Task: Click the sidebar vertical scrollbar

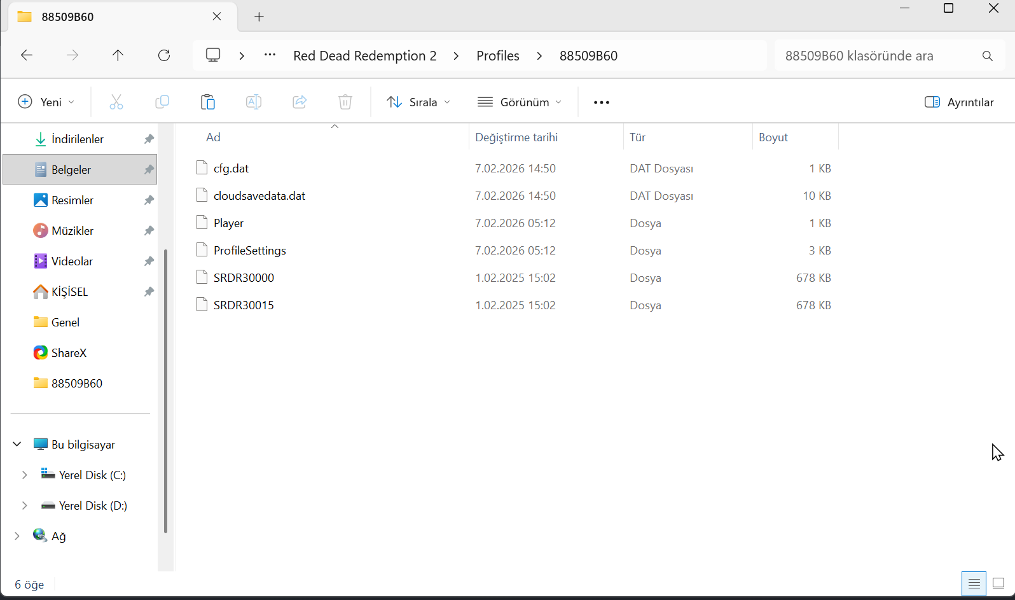Action: 165,391
